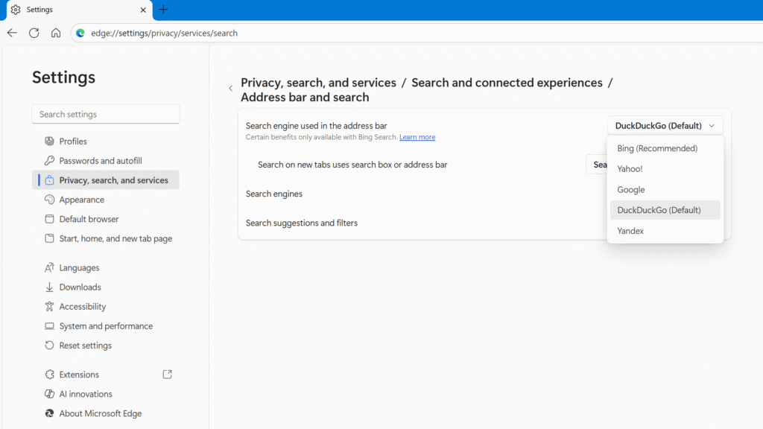Click the Accessibility figure icon
Image resolution: width=763 pixels, height=429 pixels.
50,307
